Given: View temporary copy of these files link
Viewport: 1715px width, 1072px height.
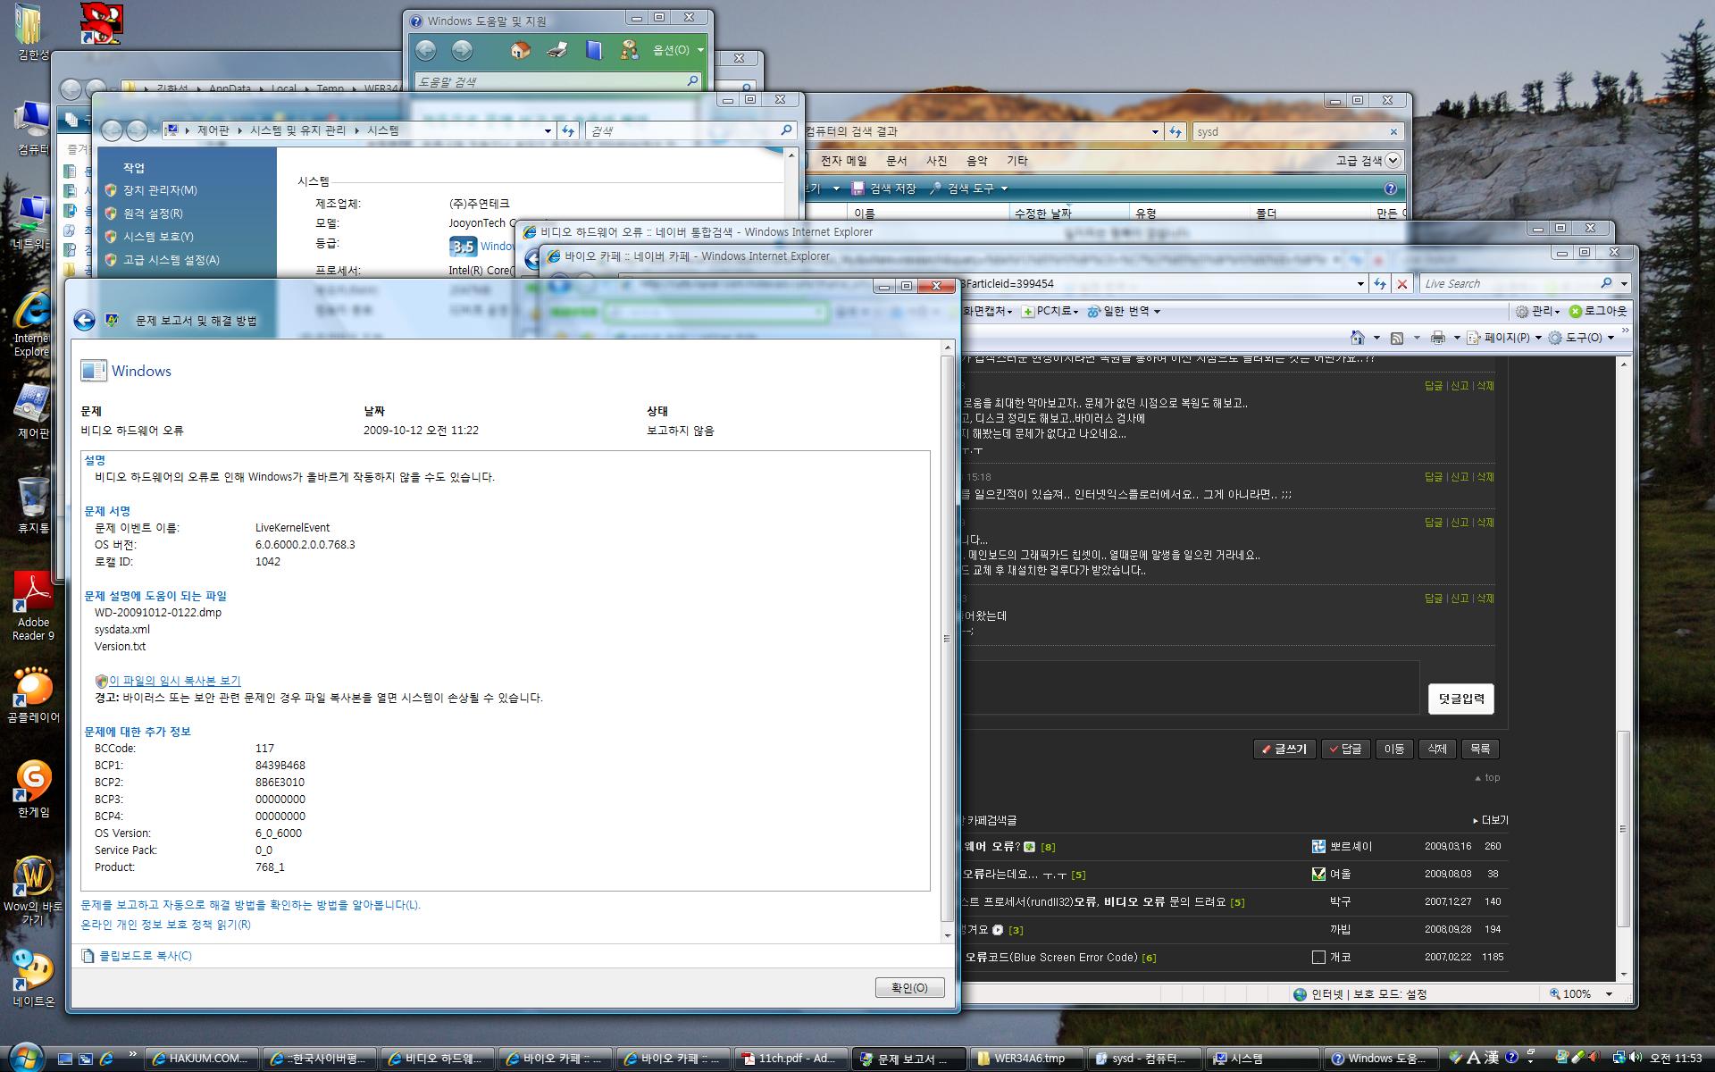Looking at the screenshot, I should [x=175, y=681].
